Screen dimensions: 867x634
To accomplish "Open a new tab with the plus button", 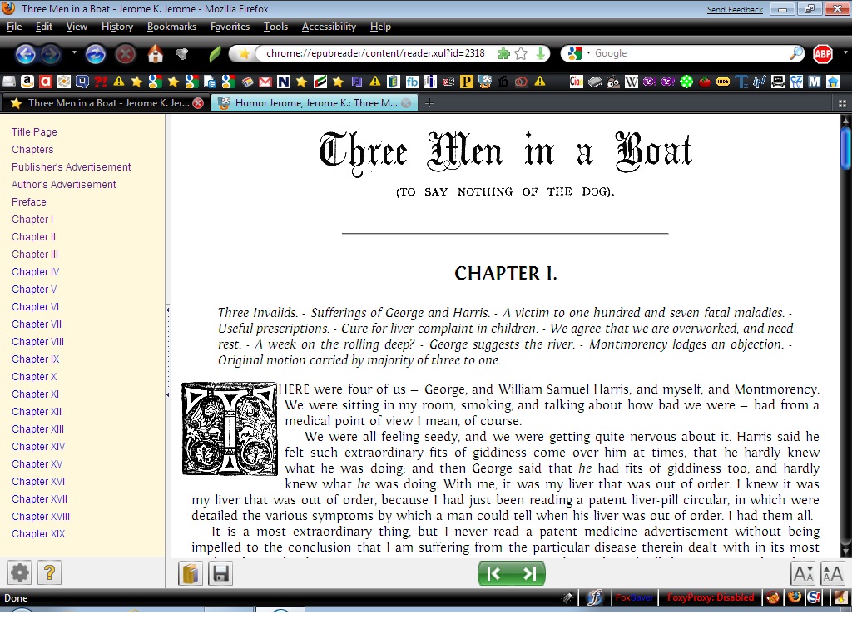I will coord(429,103).
